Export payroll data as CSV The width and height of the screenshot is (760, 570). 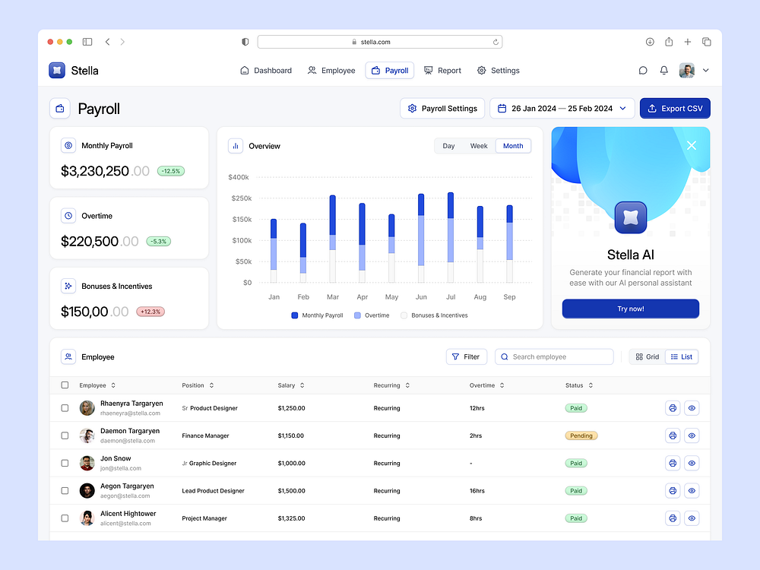[x=675, y=108]
